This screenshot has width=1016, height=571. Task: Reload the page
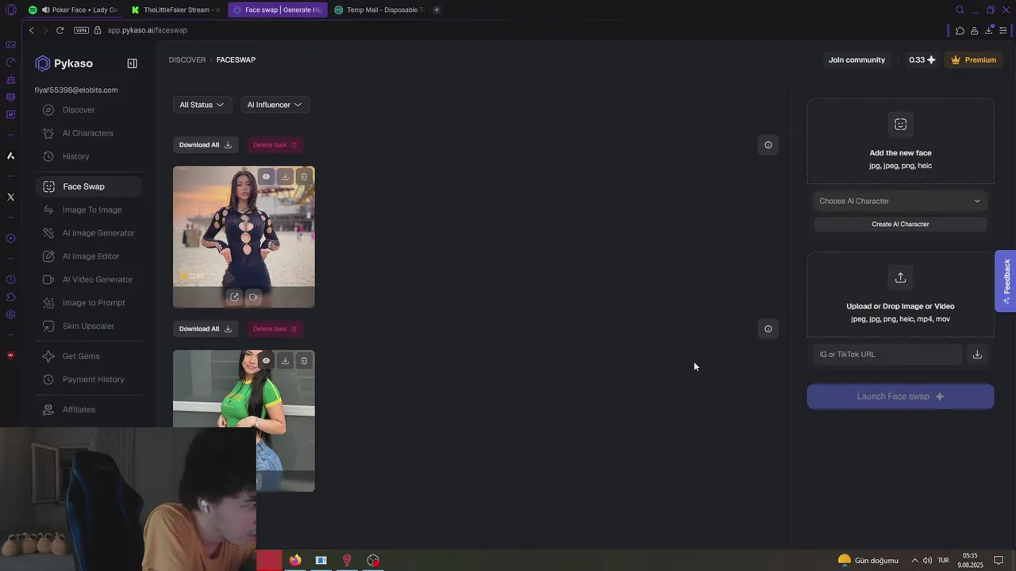coord(60,30)
